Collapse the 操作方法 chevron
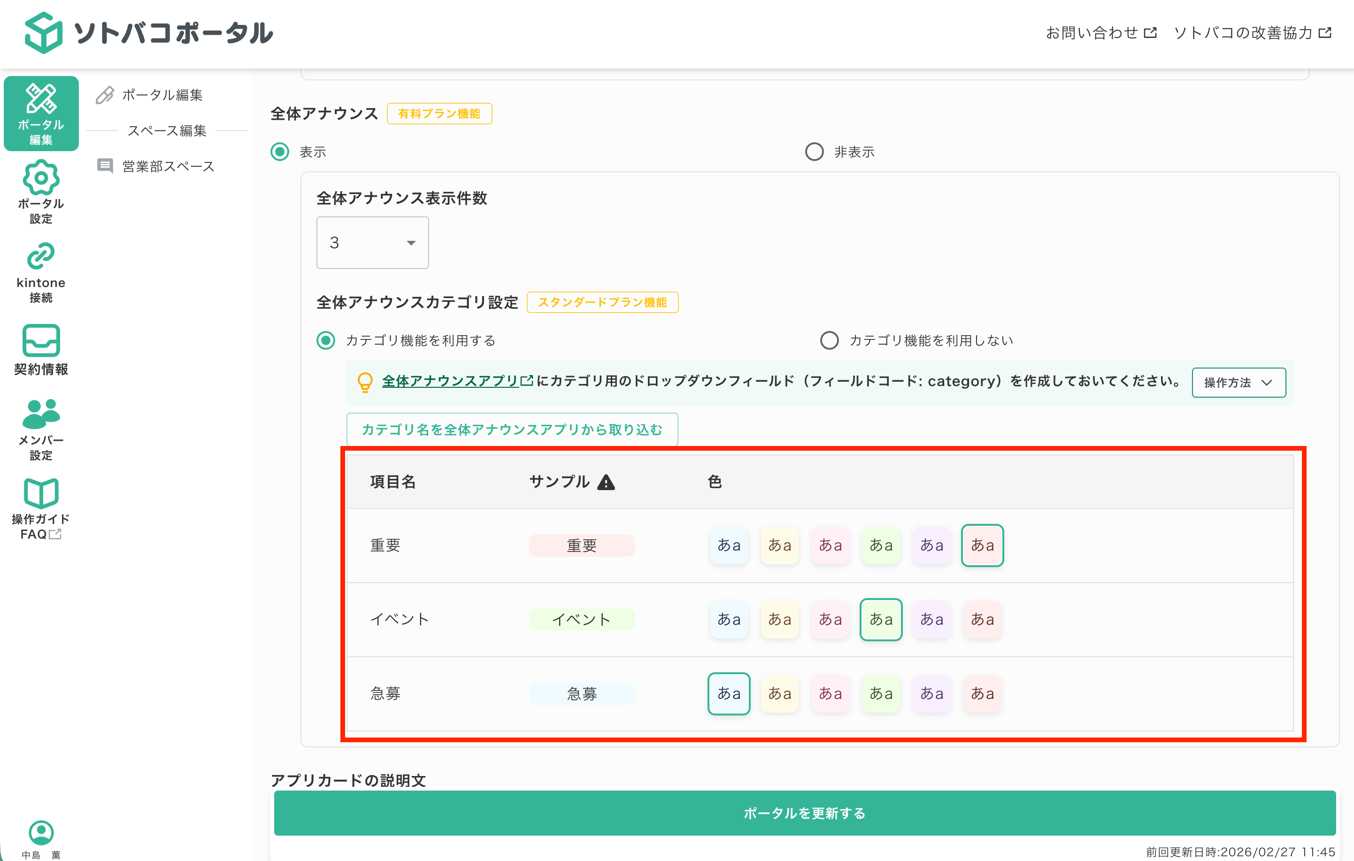 [x=1266, y=383]
